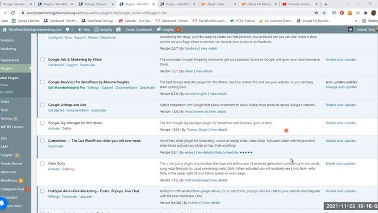Open View details for Hello Dolly

tap(219, 180)
